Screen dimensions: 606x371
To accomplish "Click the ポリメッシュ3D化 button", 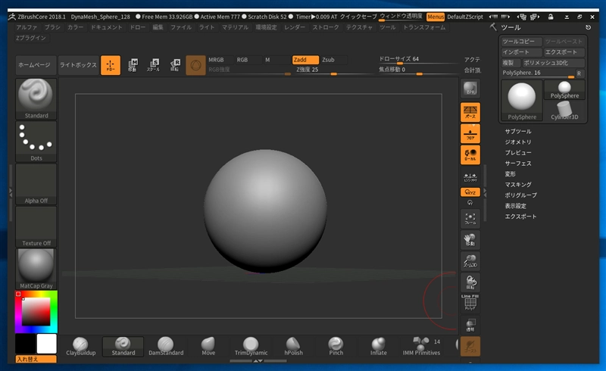I will [554, 63].
